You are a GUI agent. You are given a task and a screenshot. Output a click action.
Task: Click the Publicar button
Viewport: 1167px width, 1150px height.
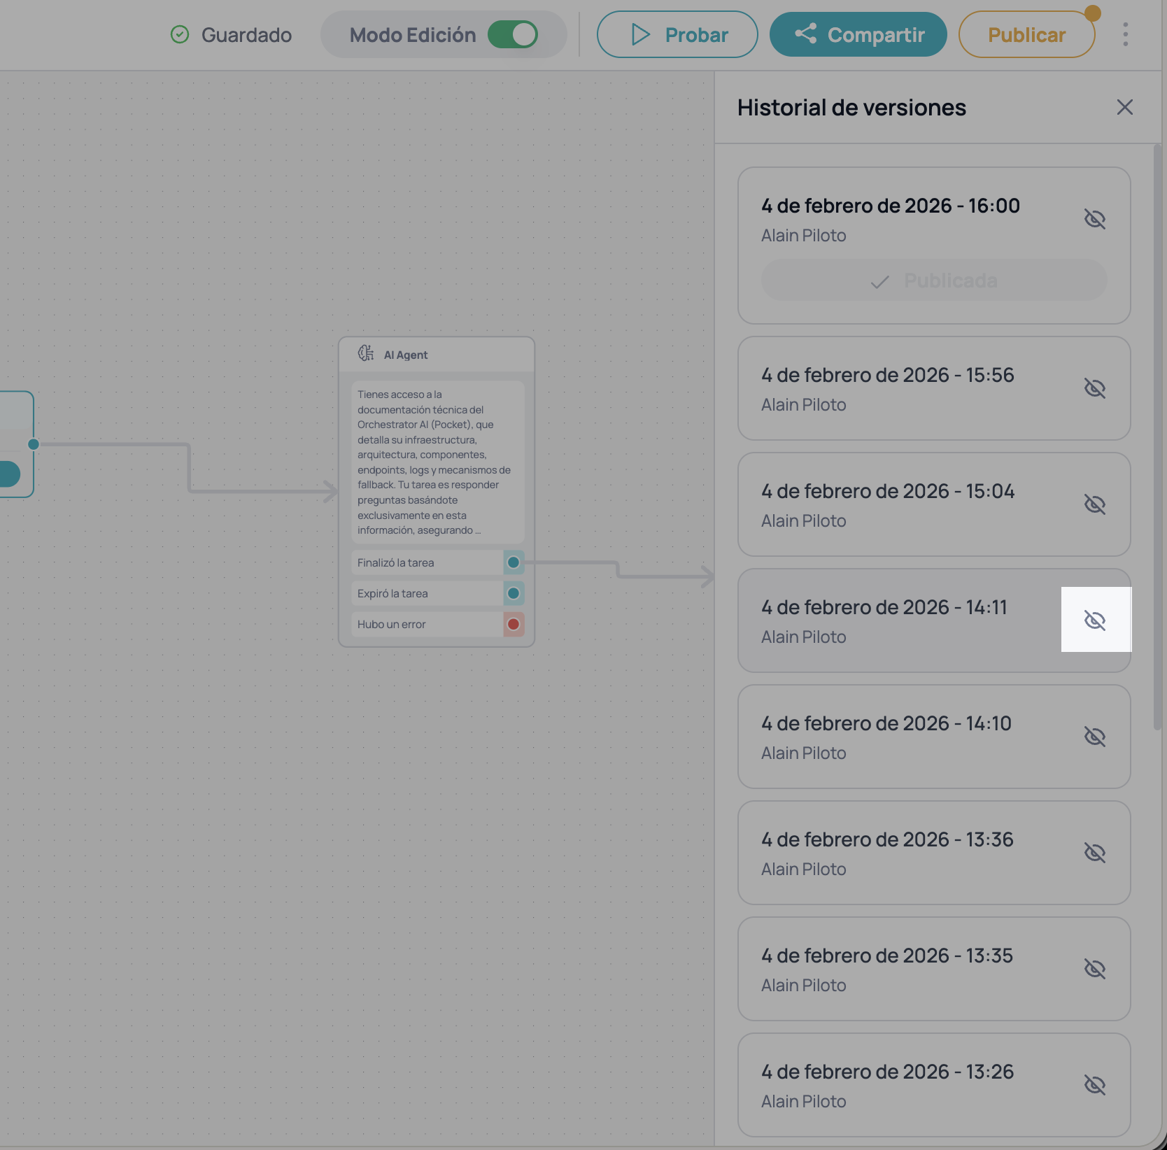pyautogui.click(x=1026, y=34)
